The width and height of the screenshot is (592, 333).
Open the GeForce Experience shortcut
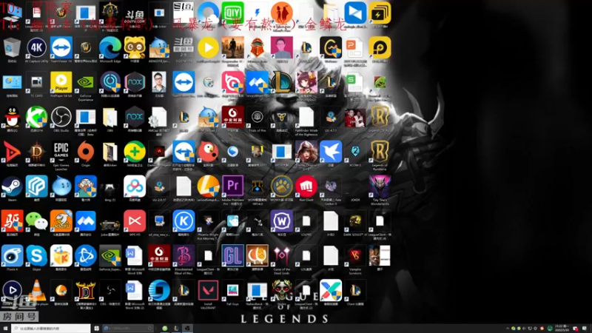point(85,82)
